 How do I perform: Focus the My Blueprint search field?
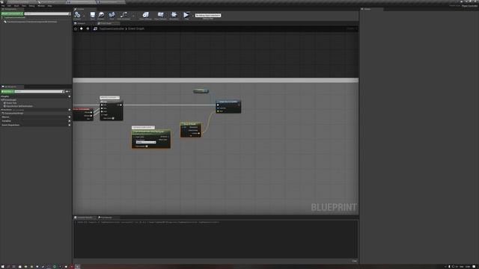point(40,91)
